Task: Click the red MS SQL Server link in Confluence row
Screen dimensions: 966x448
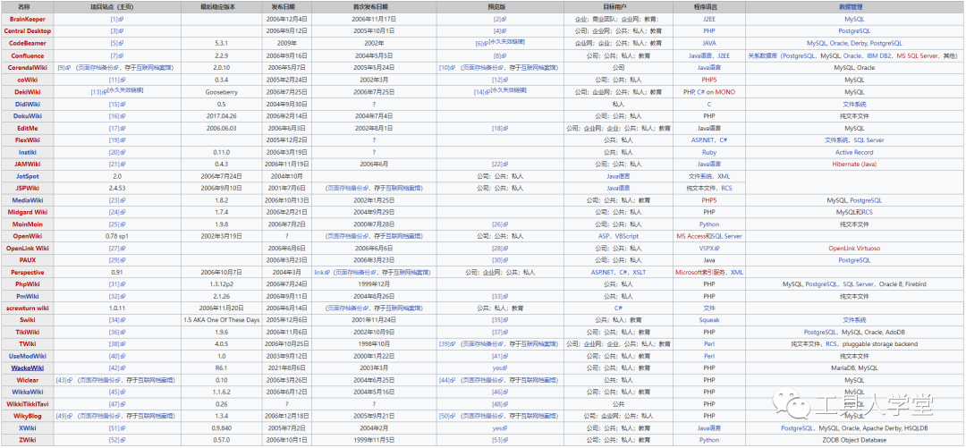Action: click(919, 55)
